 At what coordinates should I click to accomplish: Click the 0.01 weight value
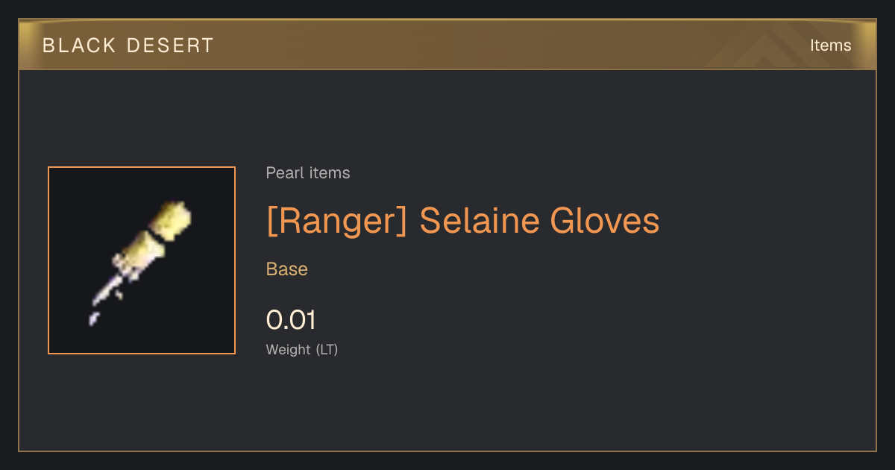[x=292, y=320]
